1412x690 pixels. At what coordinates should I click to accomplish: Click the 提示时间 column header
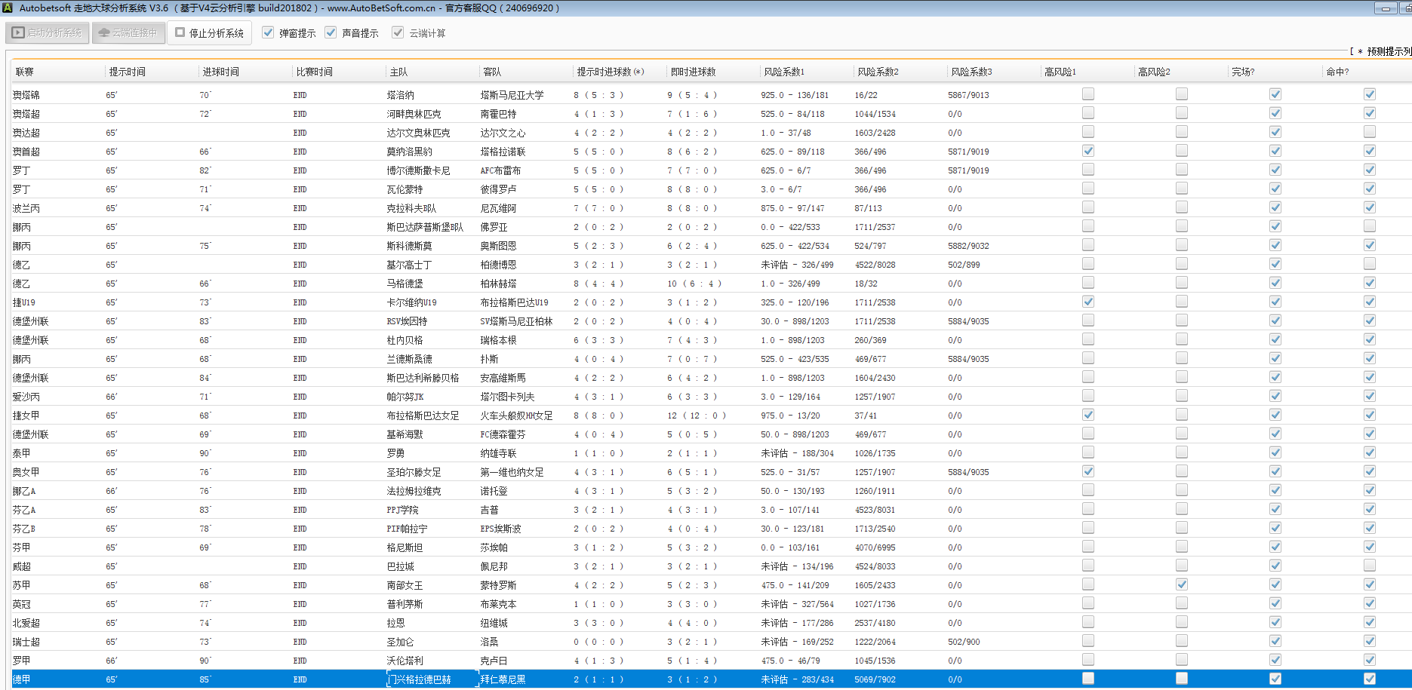[127, 72]
